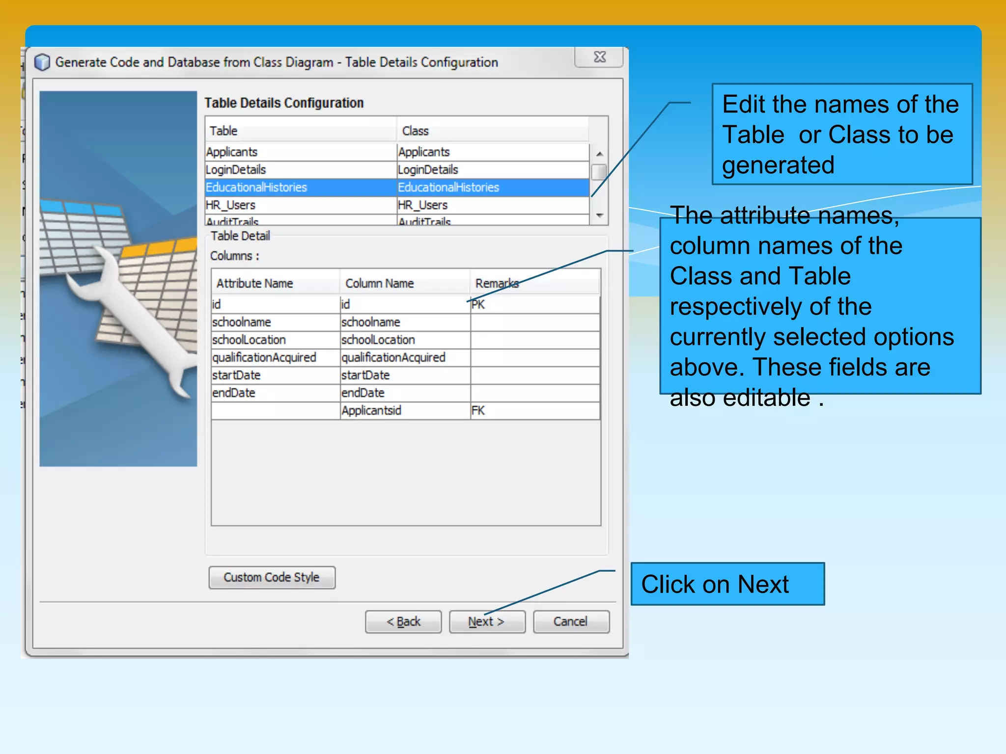Select EducationalHistories in the Class column
This screenshot has width=1006, height=754.
coord(493,188)
